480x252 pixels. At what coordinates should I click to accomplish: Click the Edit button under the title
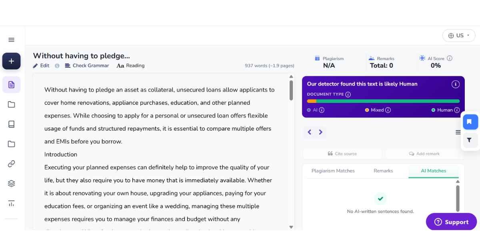tap(41, 66)
